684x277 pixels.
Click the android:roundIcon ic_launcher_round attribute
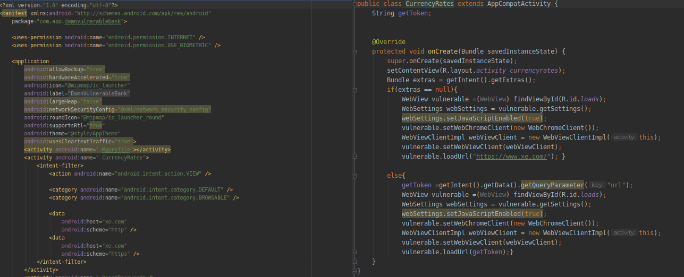pyautogui.click(x=94, y=117)
